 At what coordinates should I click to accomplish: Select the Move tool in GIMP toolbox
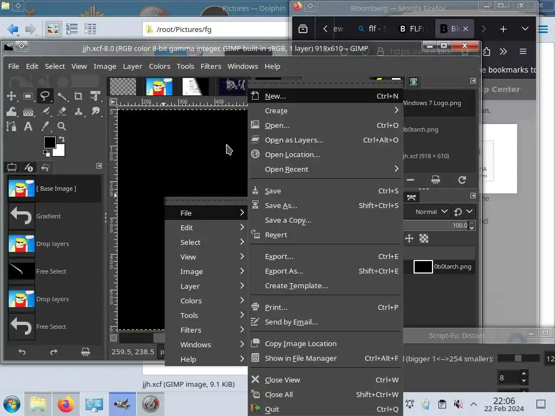pos(11,96)
